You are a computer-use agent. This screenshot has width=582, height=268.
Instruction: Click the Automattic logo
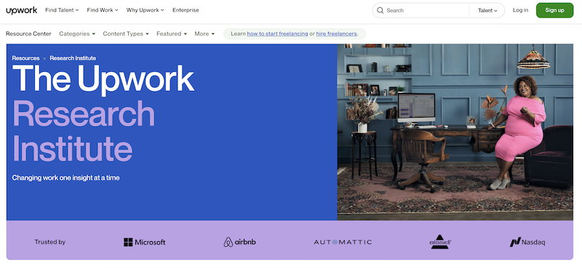343,242
